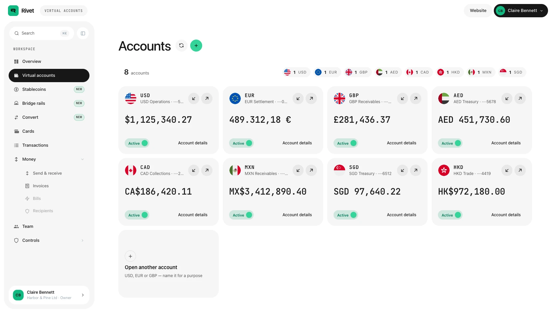Expand the Controls section chevron
The height and width of the screenshot is (313, 556).
pyautogui.click(x=82, y=240)
